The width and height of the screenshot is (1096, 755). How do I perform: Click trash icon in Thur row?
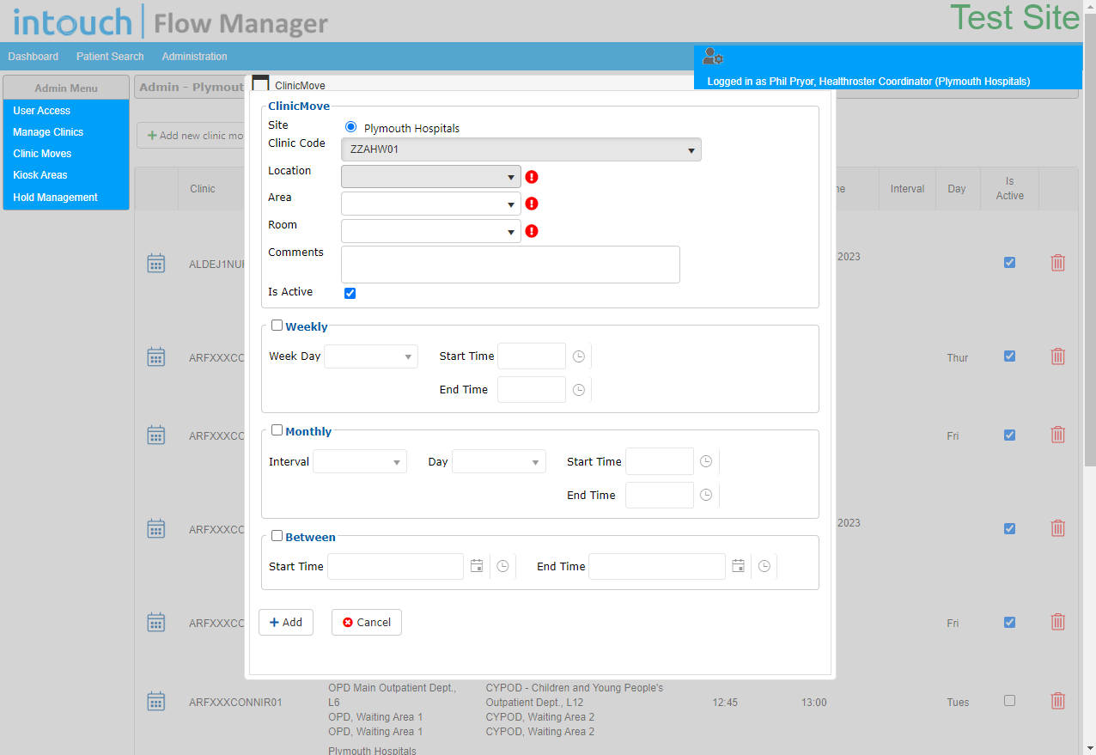point(1058,356)
